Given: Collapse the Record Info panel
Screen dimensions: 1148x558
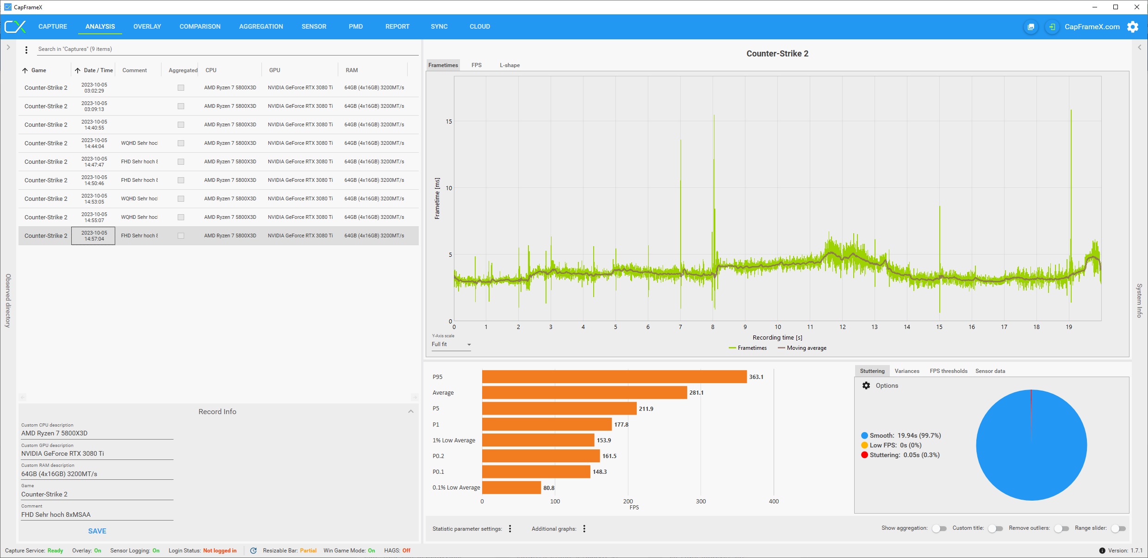Looking at the screenshot, I should (410, 411).
